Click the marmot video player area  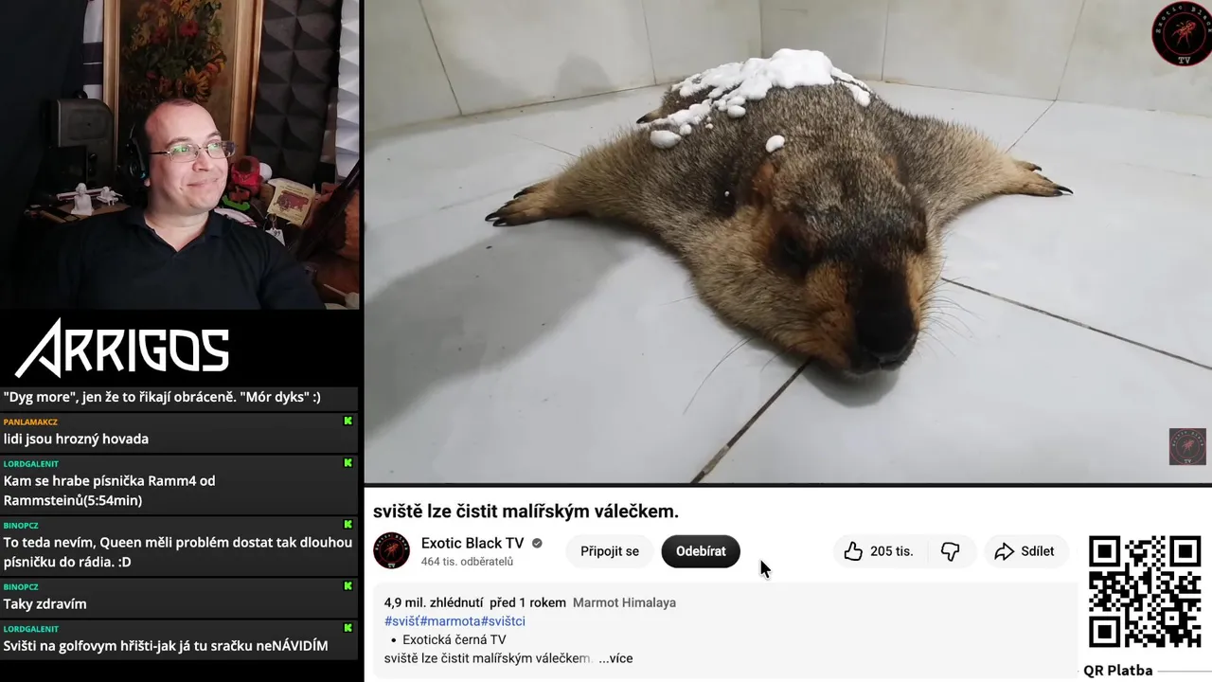[788, 242]
